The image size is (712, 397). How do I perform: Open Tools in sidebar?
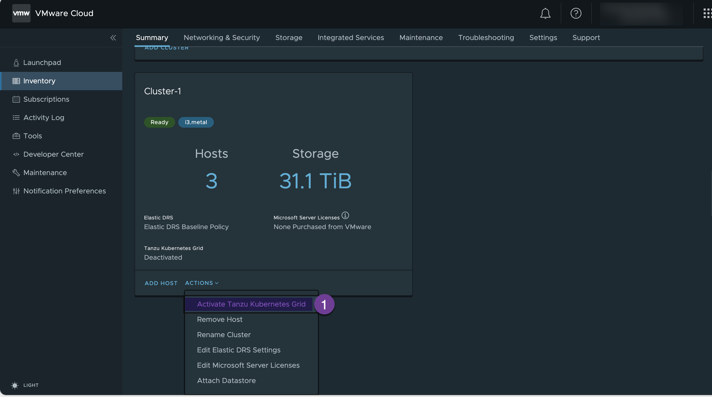[33, 136]
